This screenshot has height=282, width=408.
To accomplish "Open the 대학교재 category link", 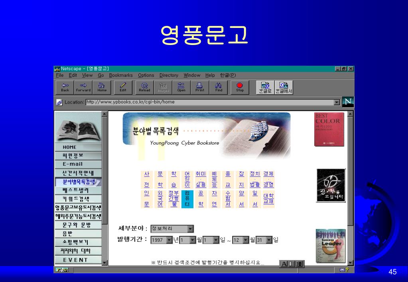I will tap(268, 199).
